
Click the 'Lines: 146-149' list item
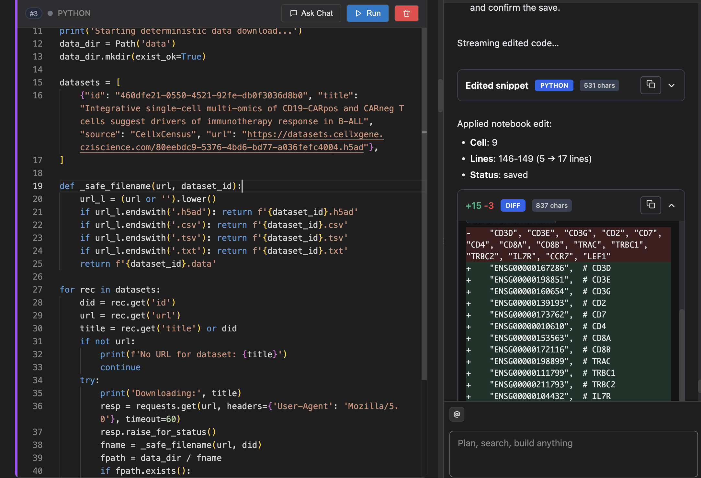pos(531,159)
